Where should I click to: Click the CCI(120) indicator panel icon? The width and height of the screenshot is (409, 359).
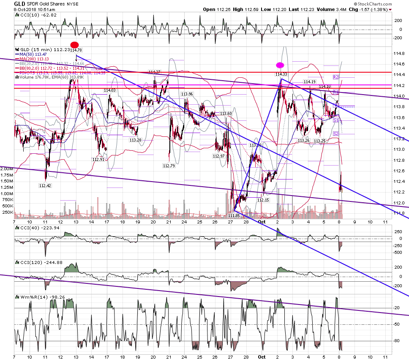pyautogui.click(x=17, y=263)
